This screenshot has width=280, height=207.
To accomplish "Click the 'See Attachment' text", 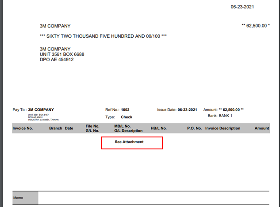I will pos(129,142).
